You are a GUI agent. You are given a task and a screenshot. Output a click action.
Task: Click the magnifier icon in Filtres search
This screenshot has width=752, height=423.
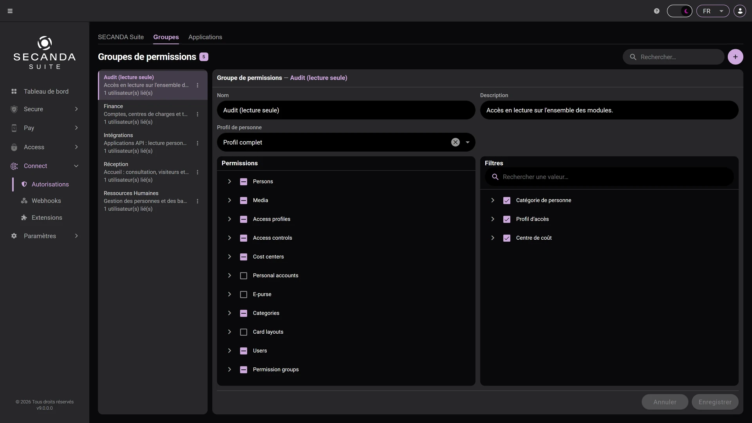tap(495, 177)
